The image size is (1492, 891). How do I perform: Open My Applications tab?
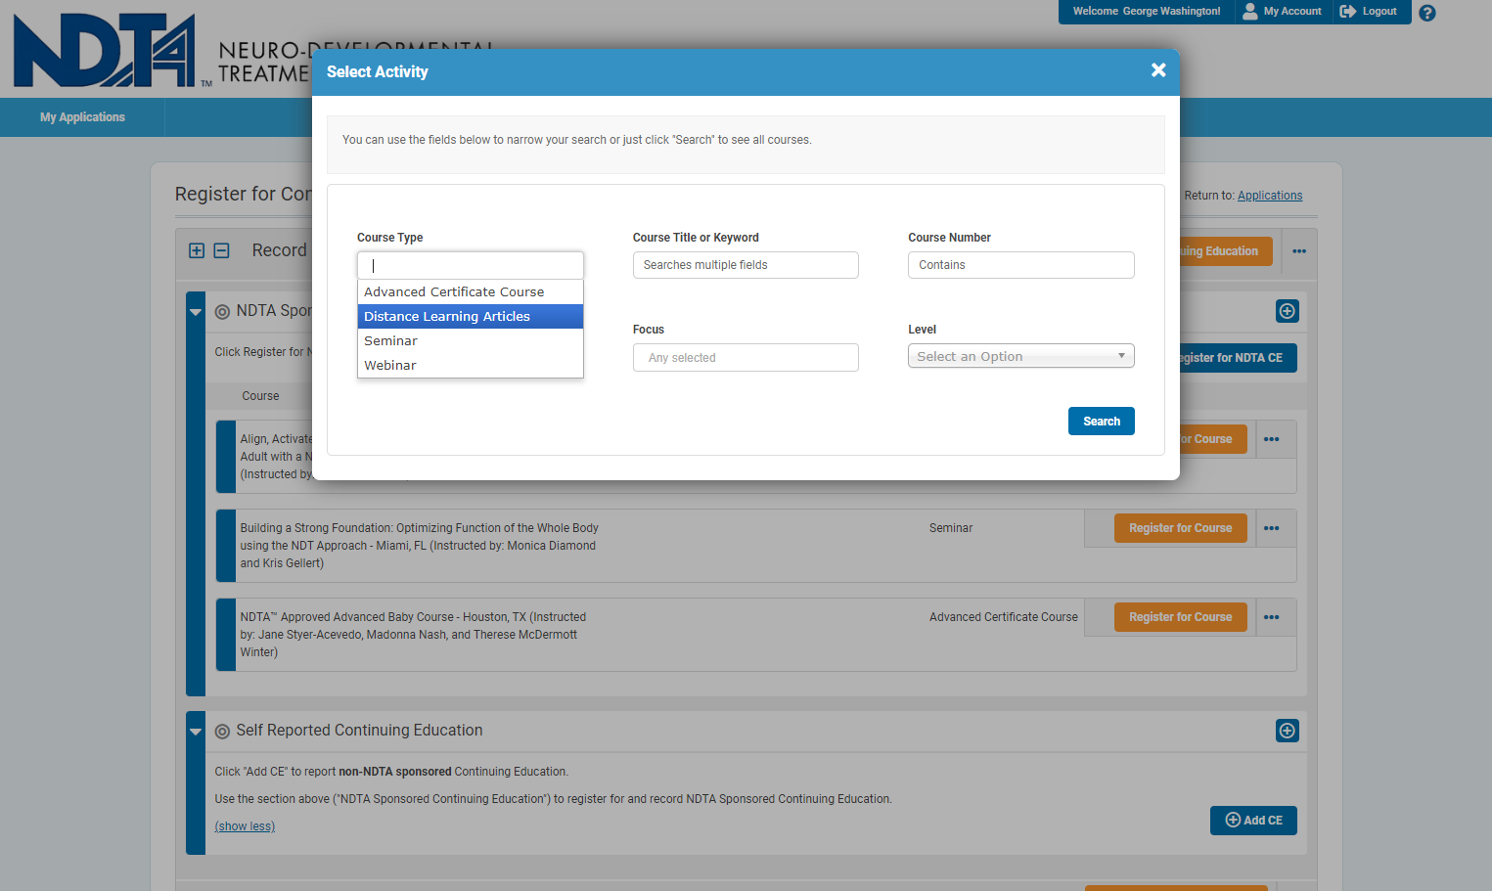coord(82,117)
